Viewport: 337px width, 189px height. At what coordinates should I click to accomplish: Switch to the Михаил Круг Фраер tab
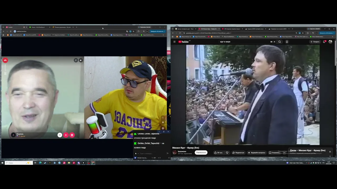209,29
